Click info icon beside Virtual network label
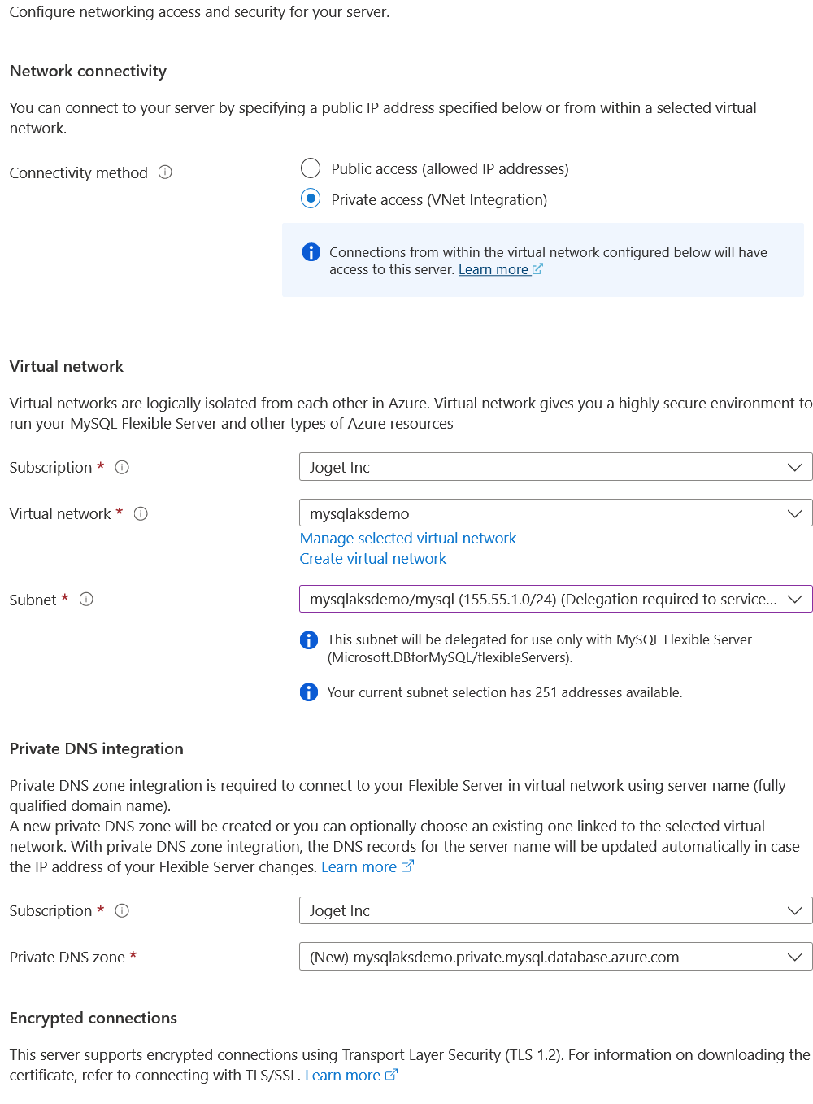Viewport: 813px width, 1104px height. point(141,513)
